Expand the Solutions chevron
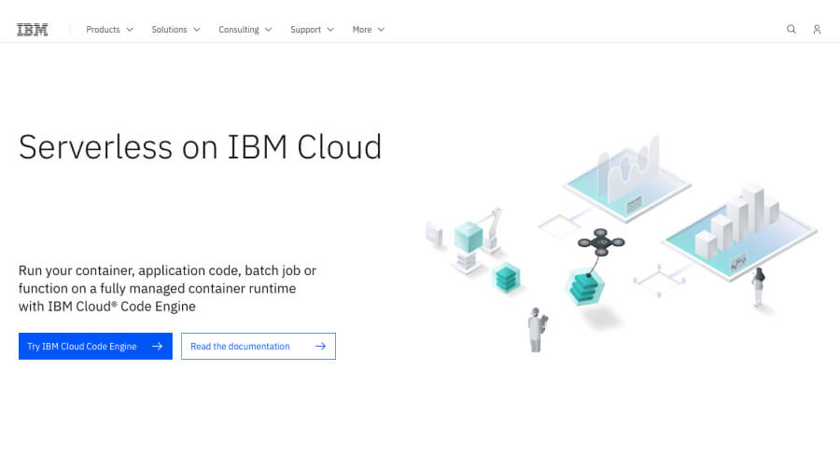The image size is (840, 466). (x=197, y=30)
